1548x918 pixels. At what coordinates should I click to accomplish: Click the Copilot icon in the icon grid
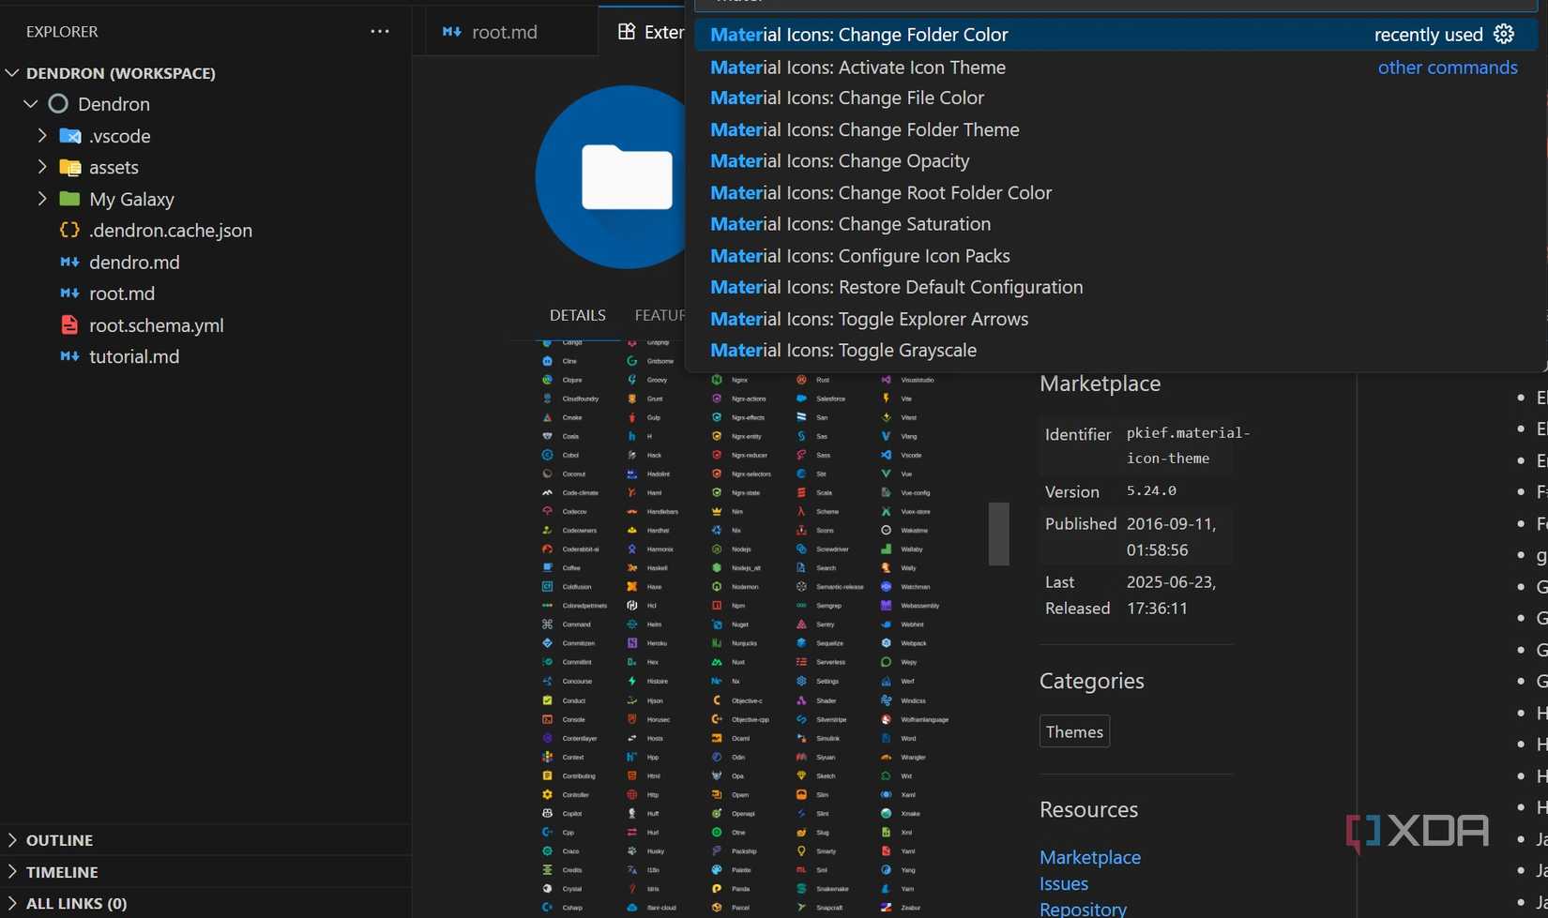click(x=546, y=813)
